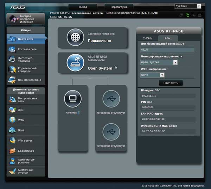
Task: Click the ЛВС house icon
Action: click(12, 110)
